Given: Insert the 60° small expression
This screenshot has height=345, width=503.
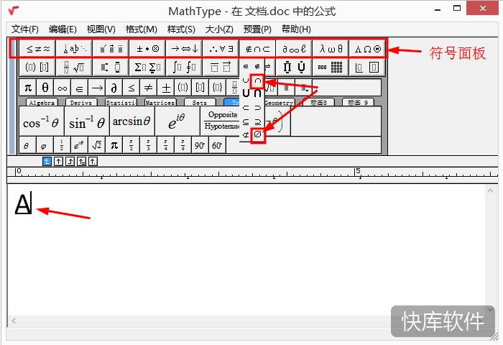Looking at the screenshot, I should [217, 145].
